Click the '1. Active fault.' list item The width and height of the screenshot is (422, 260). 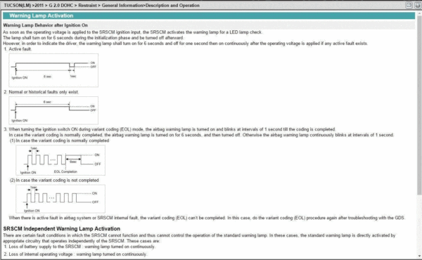(18, 49)
